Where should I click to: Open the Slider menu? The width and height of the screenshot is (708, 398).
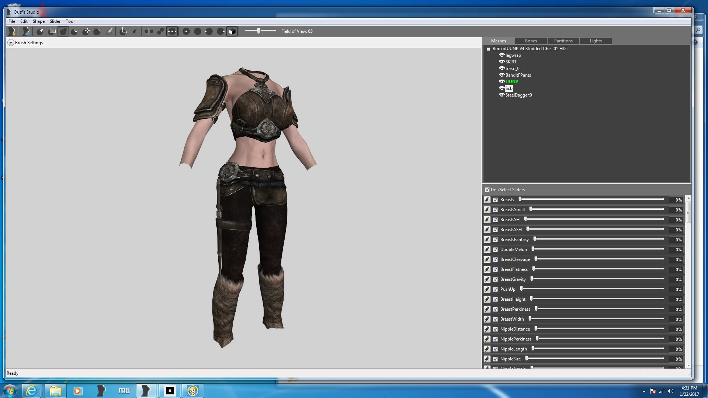55,21
